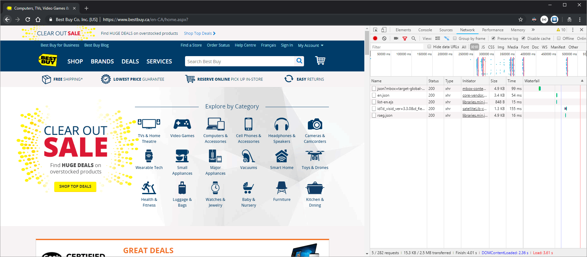Open the throttling Online dropdown

[582, 38]
